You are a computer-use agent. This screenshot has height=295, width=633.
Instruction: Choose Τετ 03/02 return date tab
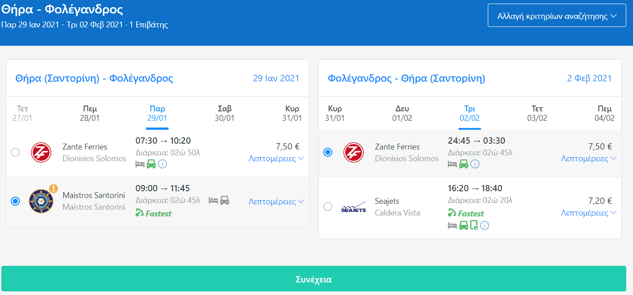pos(537,114)
